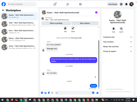Click the long purple contact request message
137x102 pixels.
click(73, 60)
